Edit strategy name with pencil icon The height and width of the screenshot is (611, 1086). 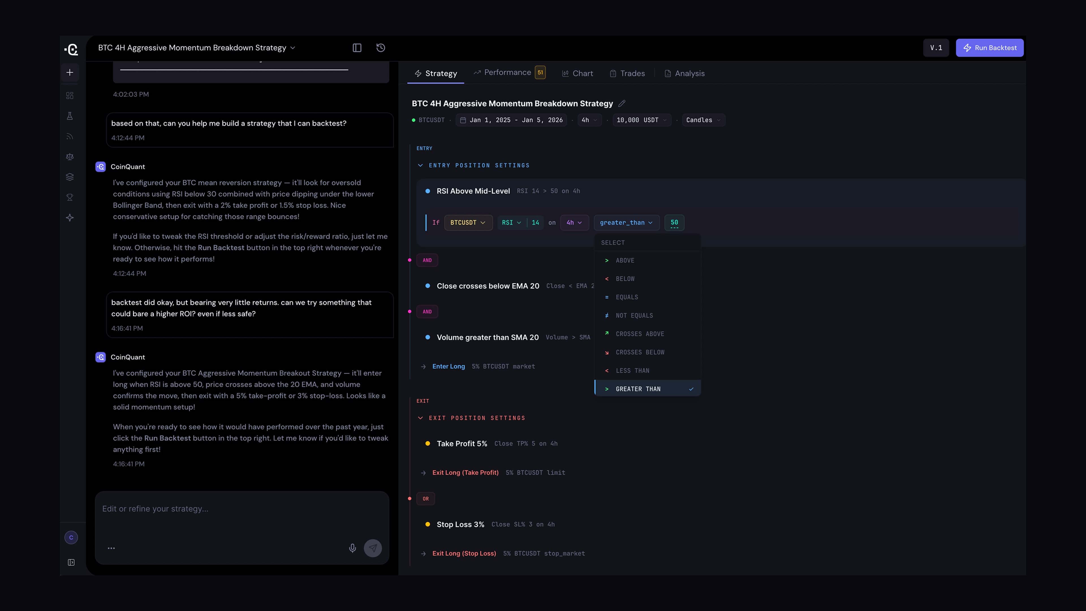click(x=622, y=103)
